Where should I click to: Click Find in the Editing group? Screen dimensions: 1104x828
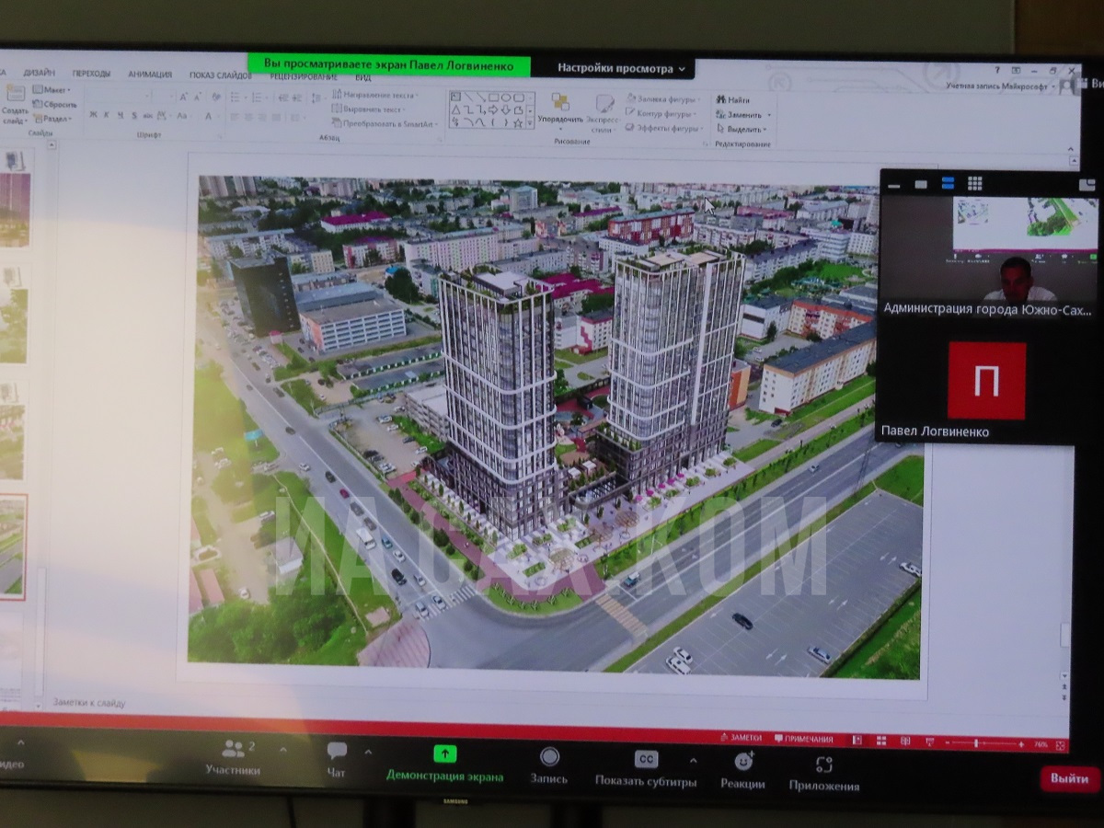point(733,99)
